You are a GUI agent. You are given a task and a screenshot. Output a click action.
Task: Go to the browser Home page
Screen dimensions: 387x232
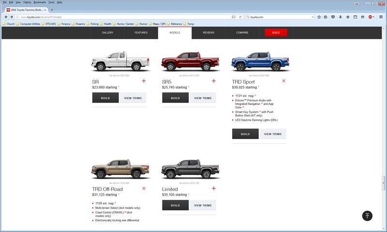click(x=348, y=17)
